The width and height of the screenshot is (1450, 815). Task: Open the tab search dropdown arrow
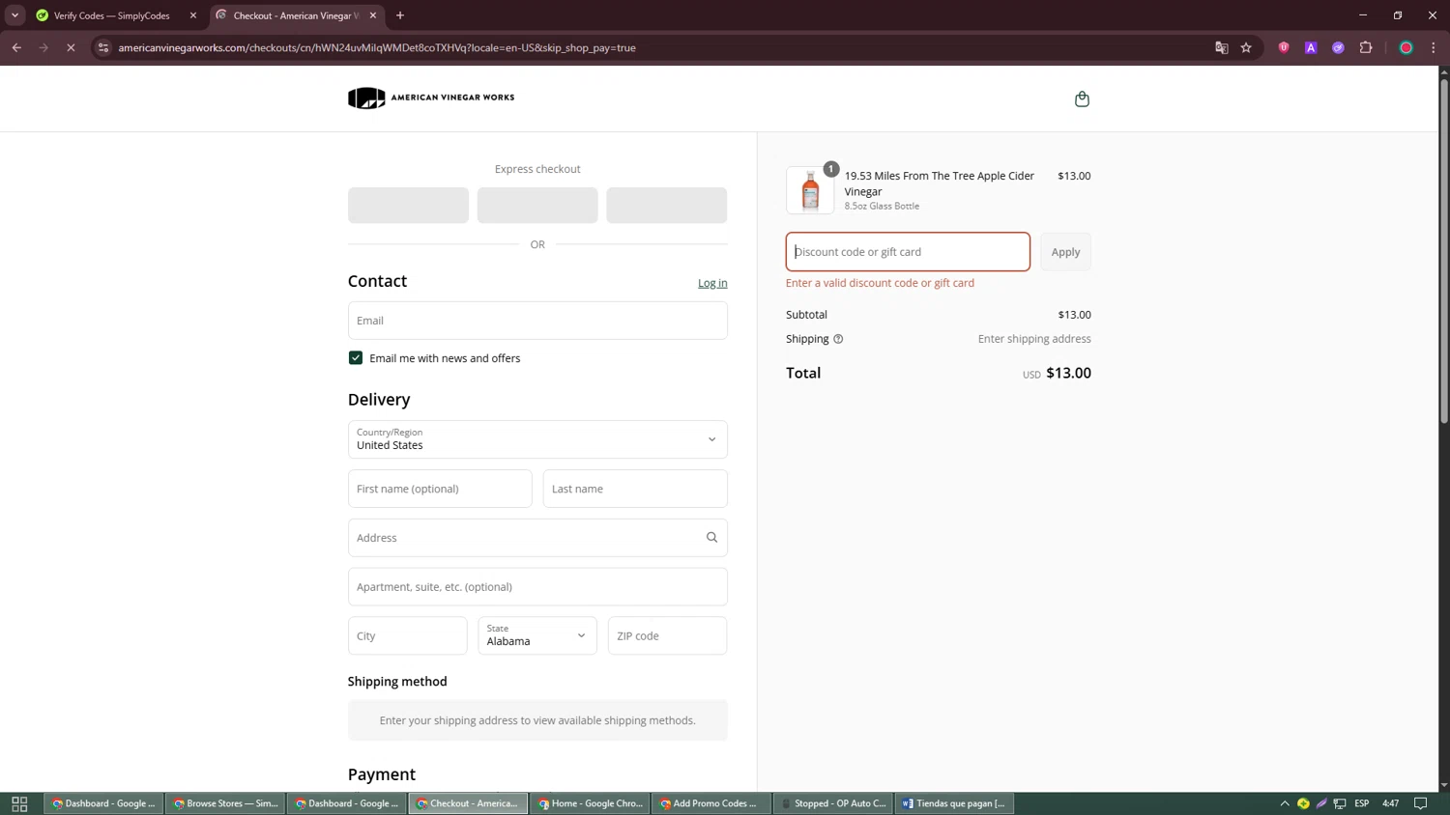14,15
